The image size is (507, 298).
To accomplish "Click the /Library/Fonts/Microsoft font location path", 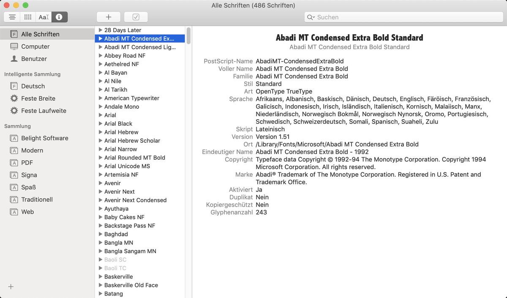I will point(337,144).
